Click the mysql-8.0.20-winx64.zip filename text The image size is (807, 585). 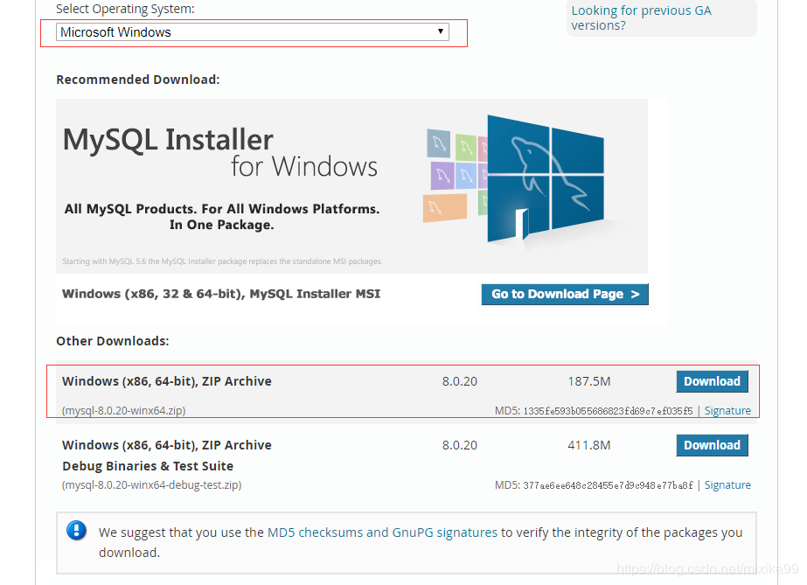pos(123,411)
